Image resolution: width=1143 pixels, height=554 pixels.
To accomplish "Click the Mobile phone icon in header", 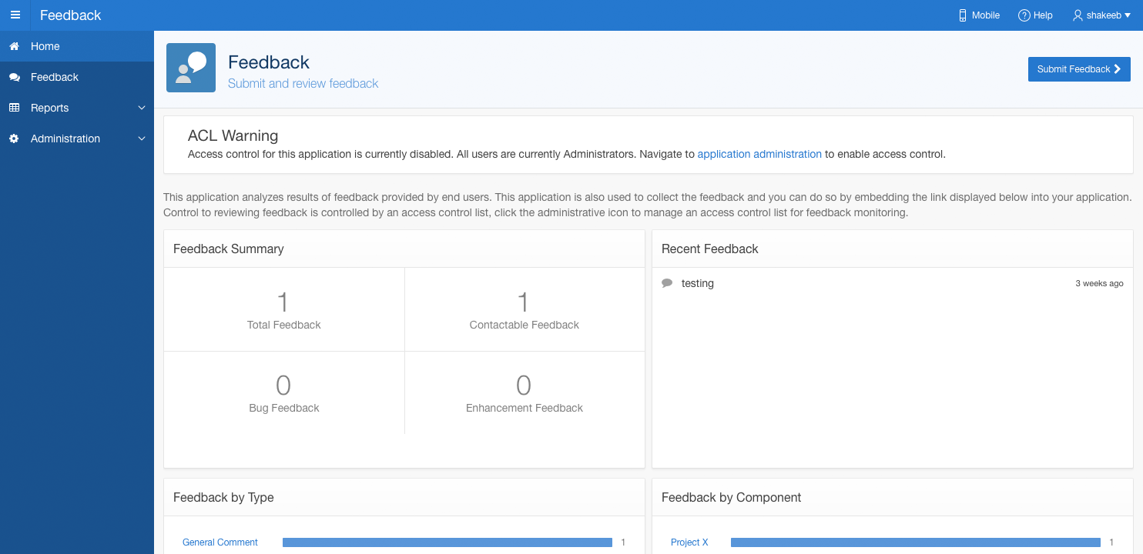I will click(x=962, y=15).
